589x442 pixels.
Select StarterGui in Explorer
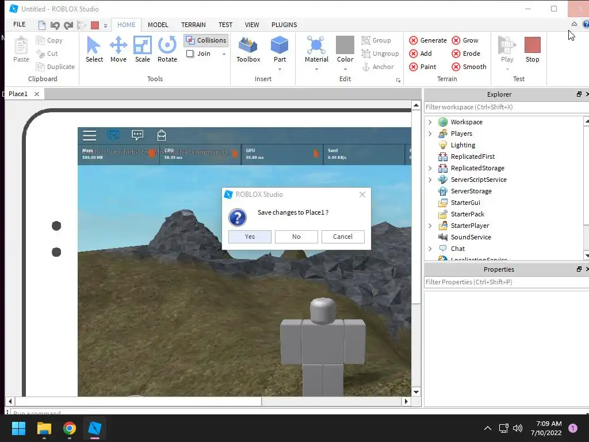point(465,203)
